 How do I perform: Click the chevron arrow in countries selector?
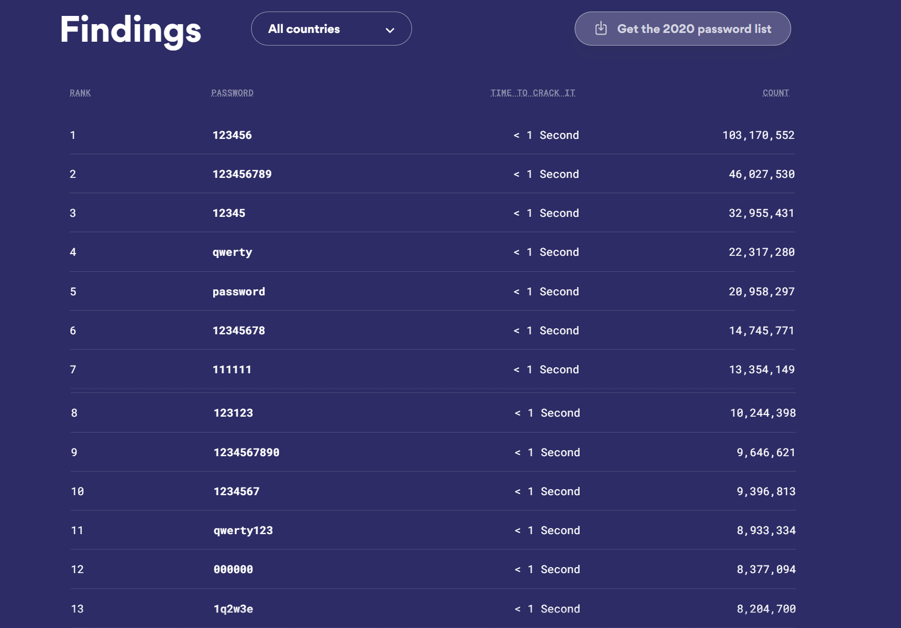390,30
